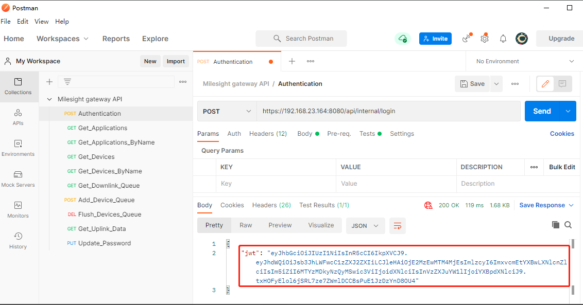Image resolution: width=583 pixels, height=305 pixels.
Task: Click the Invite button
Action: click(x=435, y=39)
